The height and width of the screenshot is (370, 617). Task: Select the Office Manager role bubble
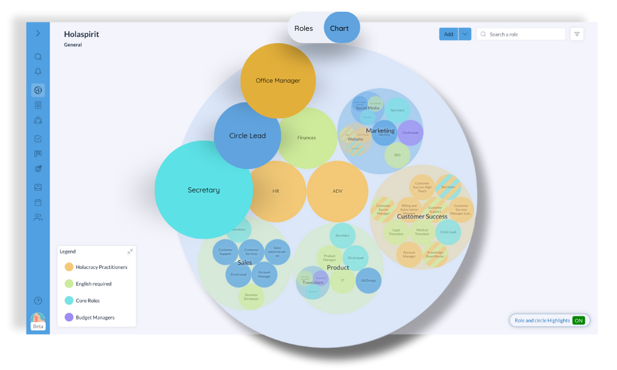pos(278,81)
